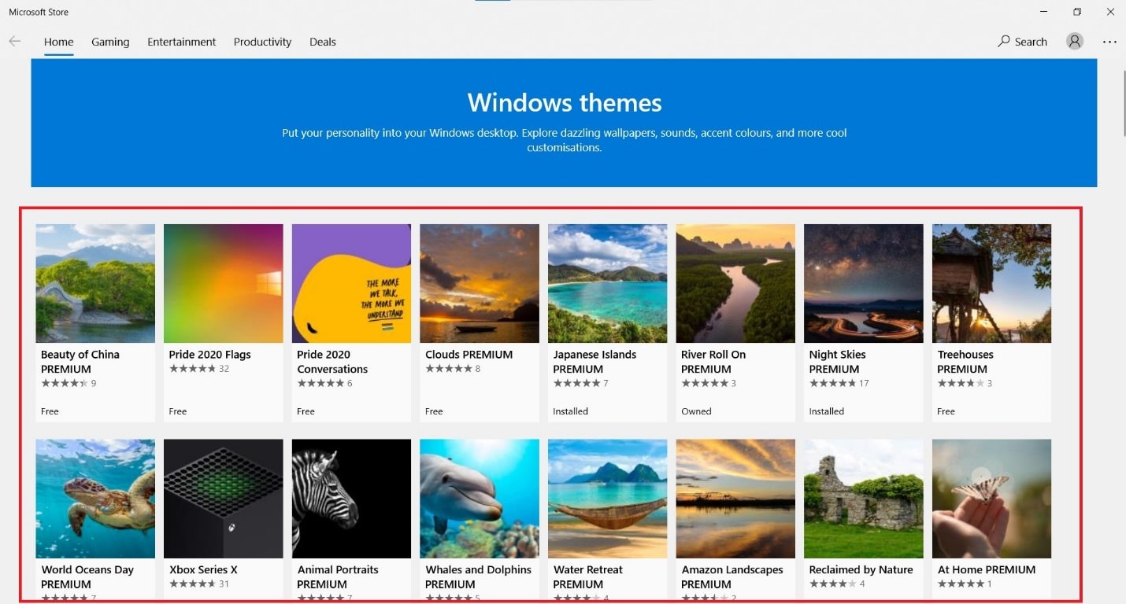Switch to the Gaming tab
Screen dimensions: 1126x604
pyautogui.click(x=110, y=42)
